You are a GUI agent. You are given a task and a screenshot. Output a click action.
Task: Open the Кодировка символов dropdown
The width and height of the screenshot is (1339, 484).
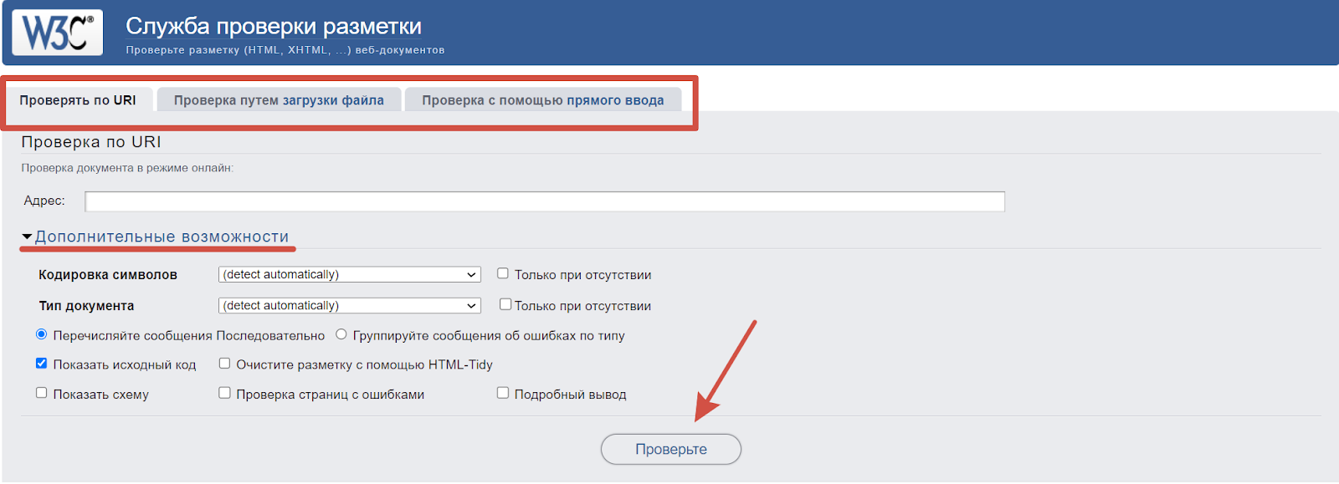coord(350,274)
